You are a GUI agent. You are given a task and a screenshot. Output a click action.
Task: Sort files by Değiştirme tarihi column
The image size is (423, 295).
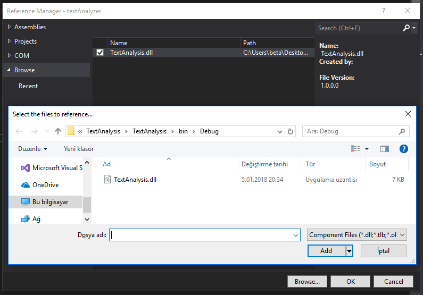point(264,164)
